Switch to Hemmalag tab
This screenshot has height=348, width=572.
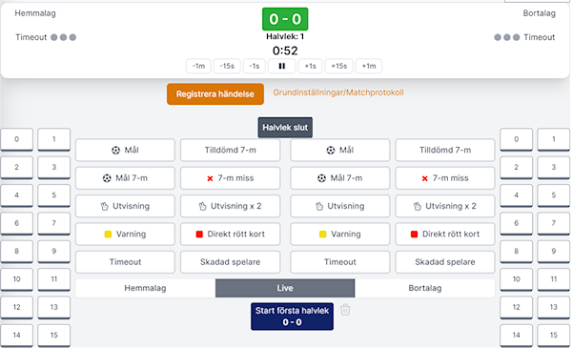coord(145,288)
